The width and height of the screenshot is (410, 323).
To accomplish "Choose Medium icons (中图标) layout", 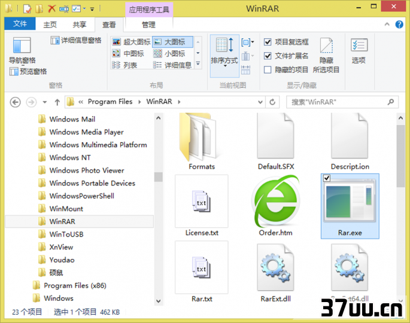I will 128,54.
